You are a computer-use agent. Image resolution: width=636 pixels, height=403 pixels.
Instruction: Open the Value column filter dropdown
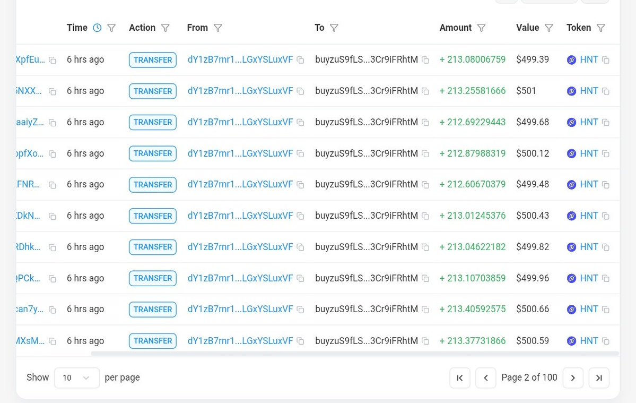pyautogui.click(x=550, y=28)
